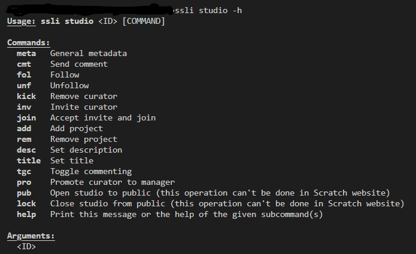
Task: Click the 'kick' command name
Action: [26, 96]
